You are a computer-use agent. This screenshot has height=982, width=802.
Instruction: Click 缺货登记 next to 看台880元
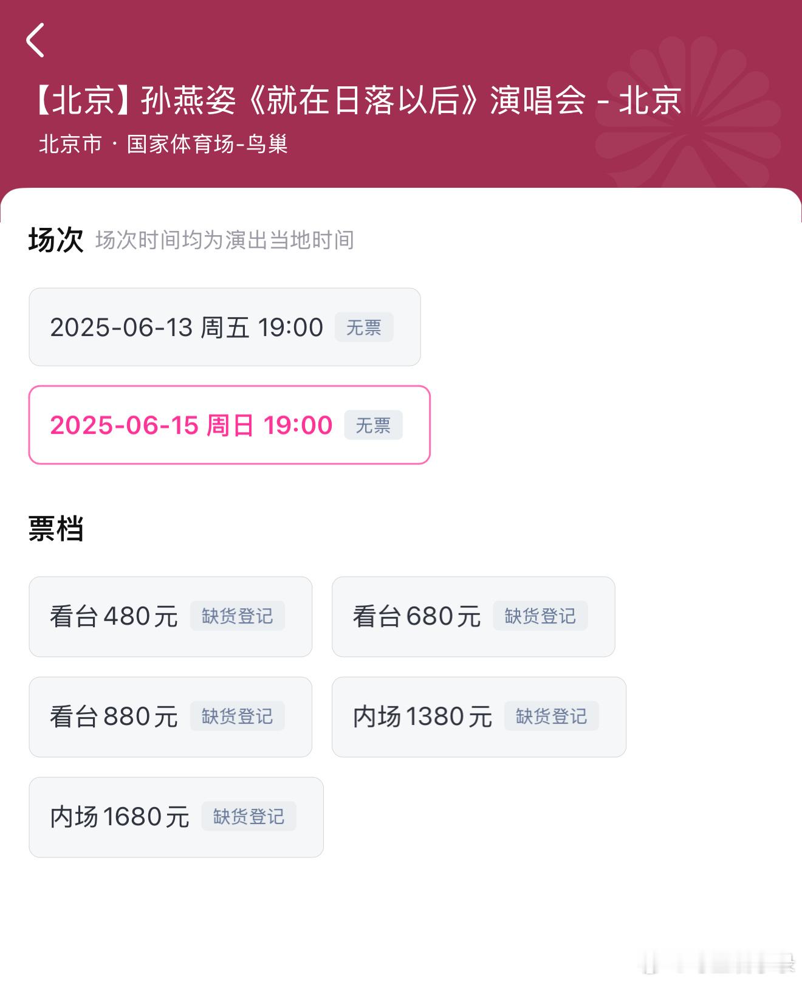point(238,716)
